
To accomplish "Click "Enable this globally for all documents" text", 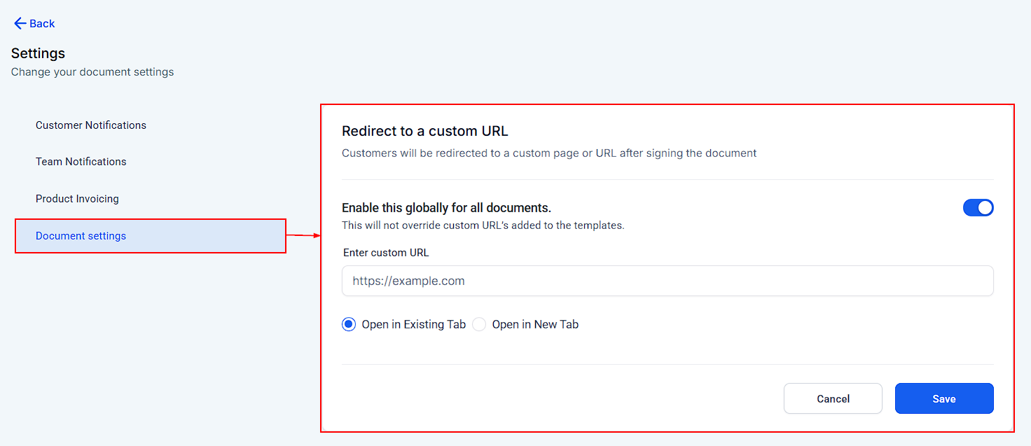I will pyautogui.click(x=446, y=208).
